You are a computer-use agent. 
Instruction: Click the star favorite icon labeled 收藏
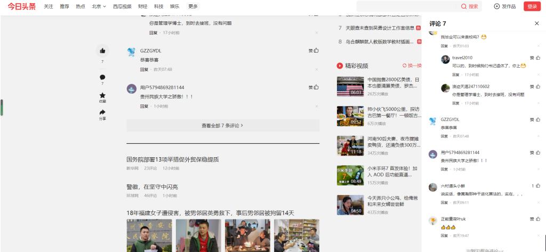pyautogui.click(x=102, y=95)
